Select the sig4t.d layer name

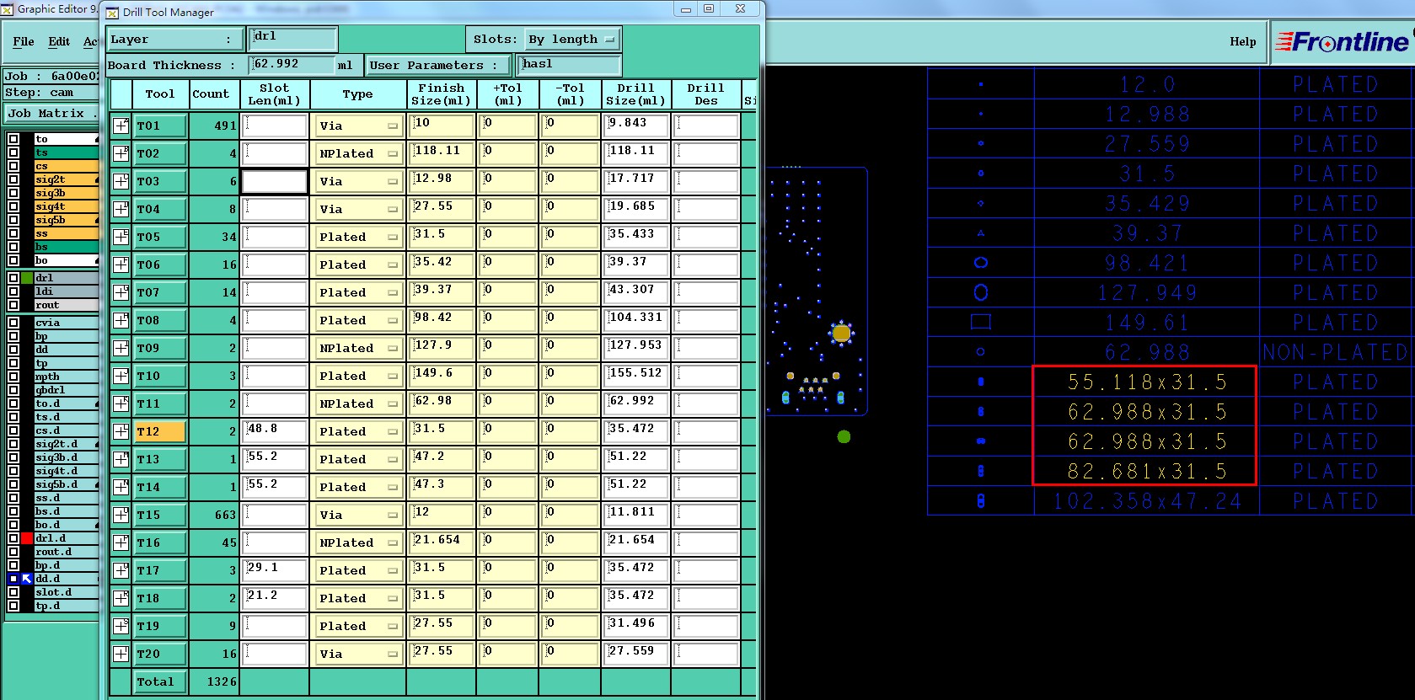tap(56, 471)
